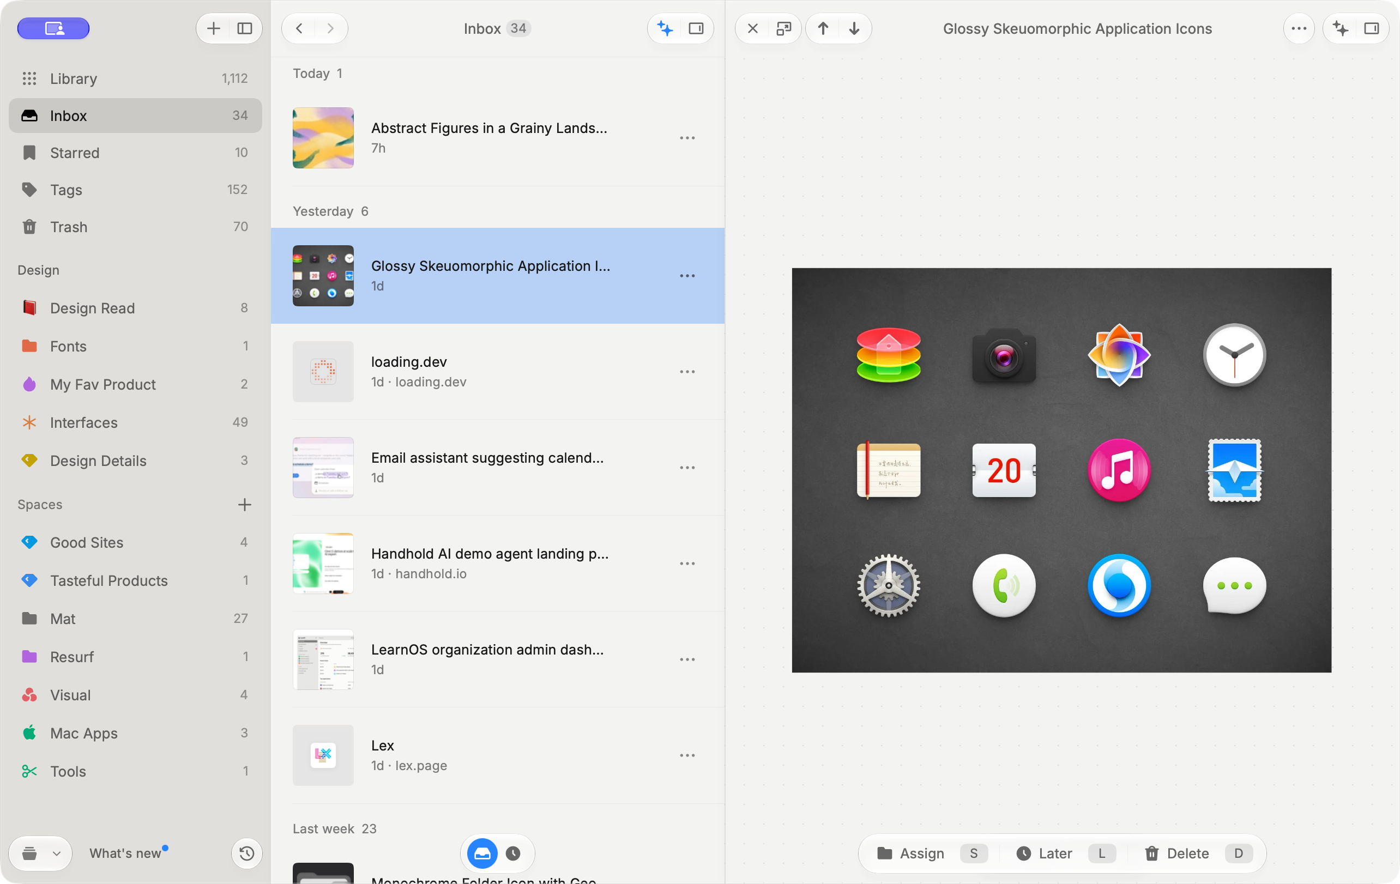
Task: Toggle the preview right side panel icon
Action: click(x=1372, y=28)
